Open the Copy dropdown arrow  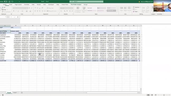(7, 10)
